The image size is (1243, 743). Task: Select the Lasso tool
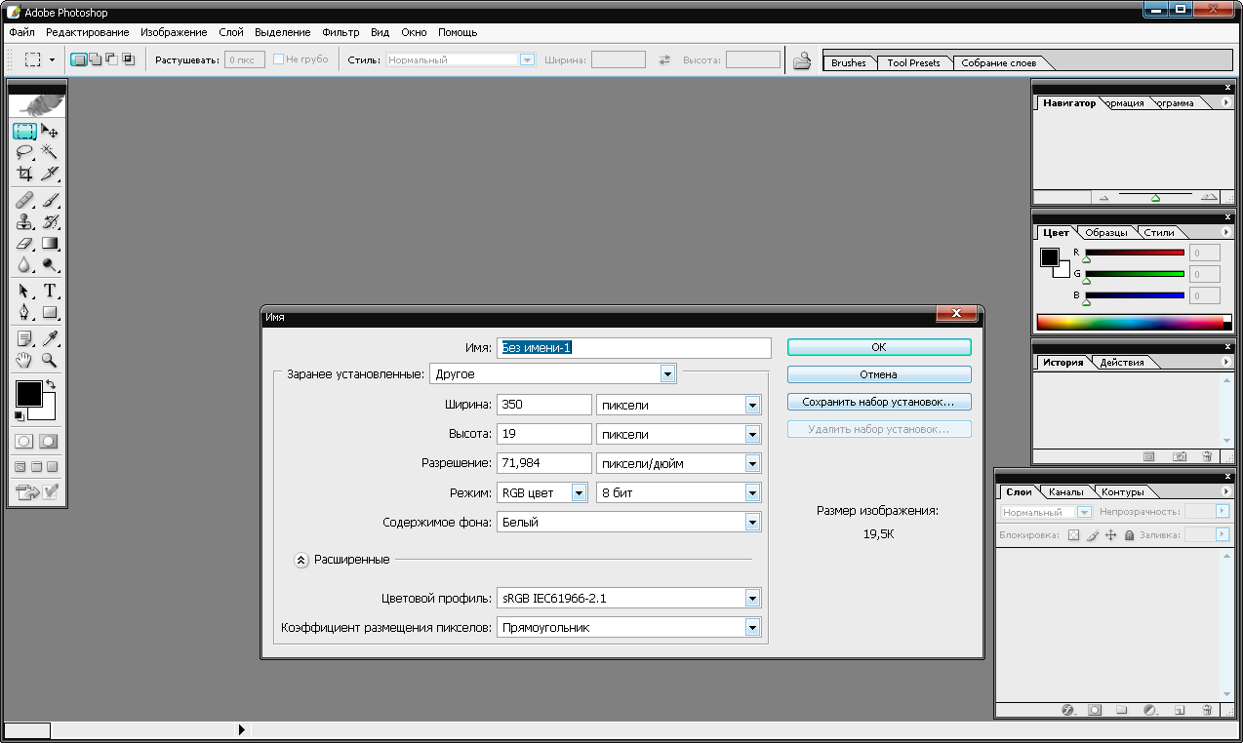[x=24, y=152]
